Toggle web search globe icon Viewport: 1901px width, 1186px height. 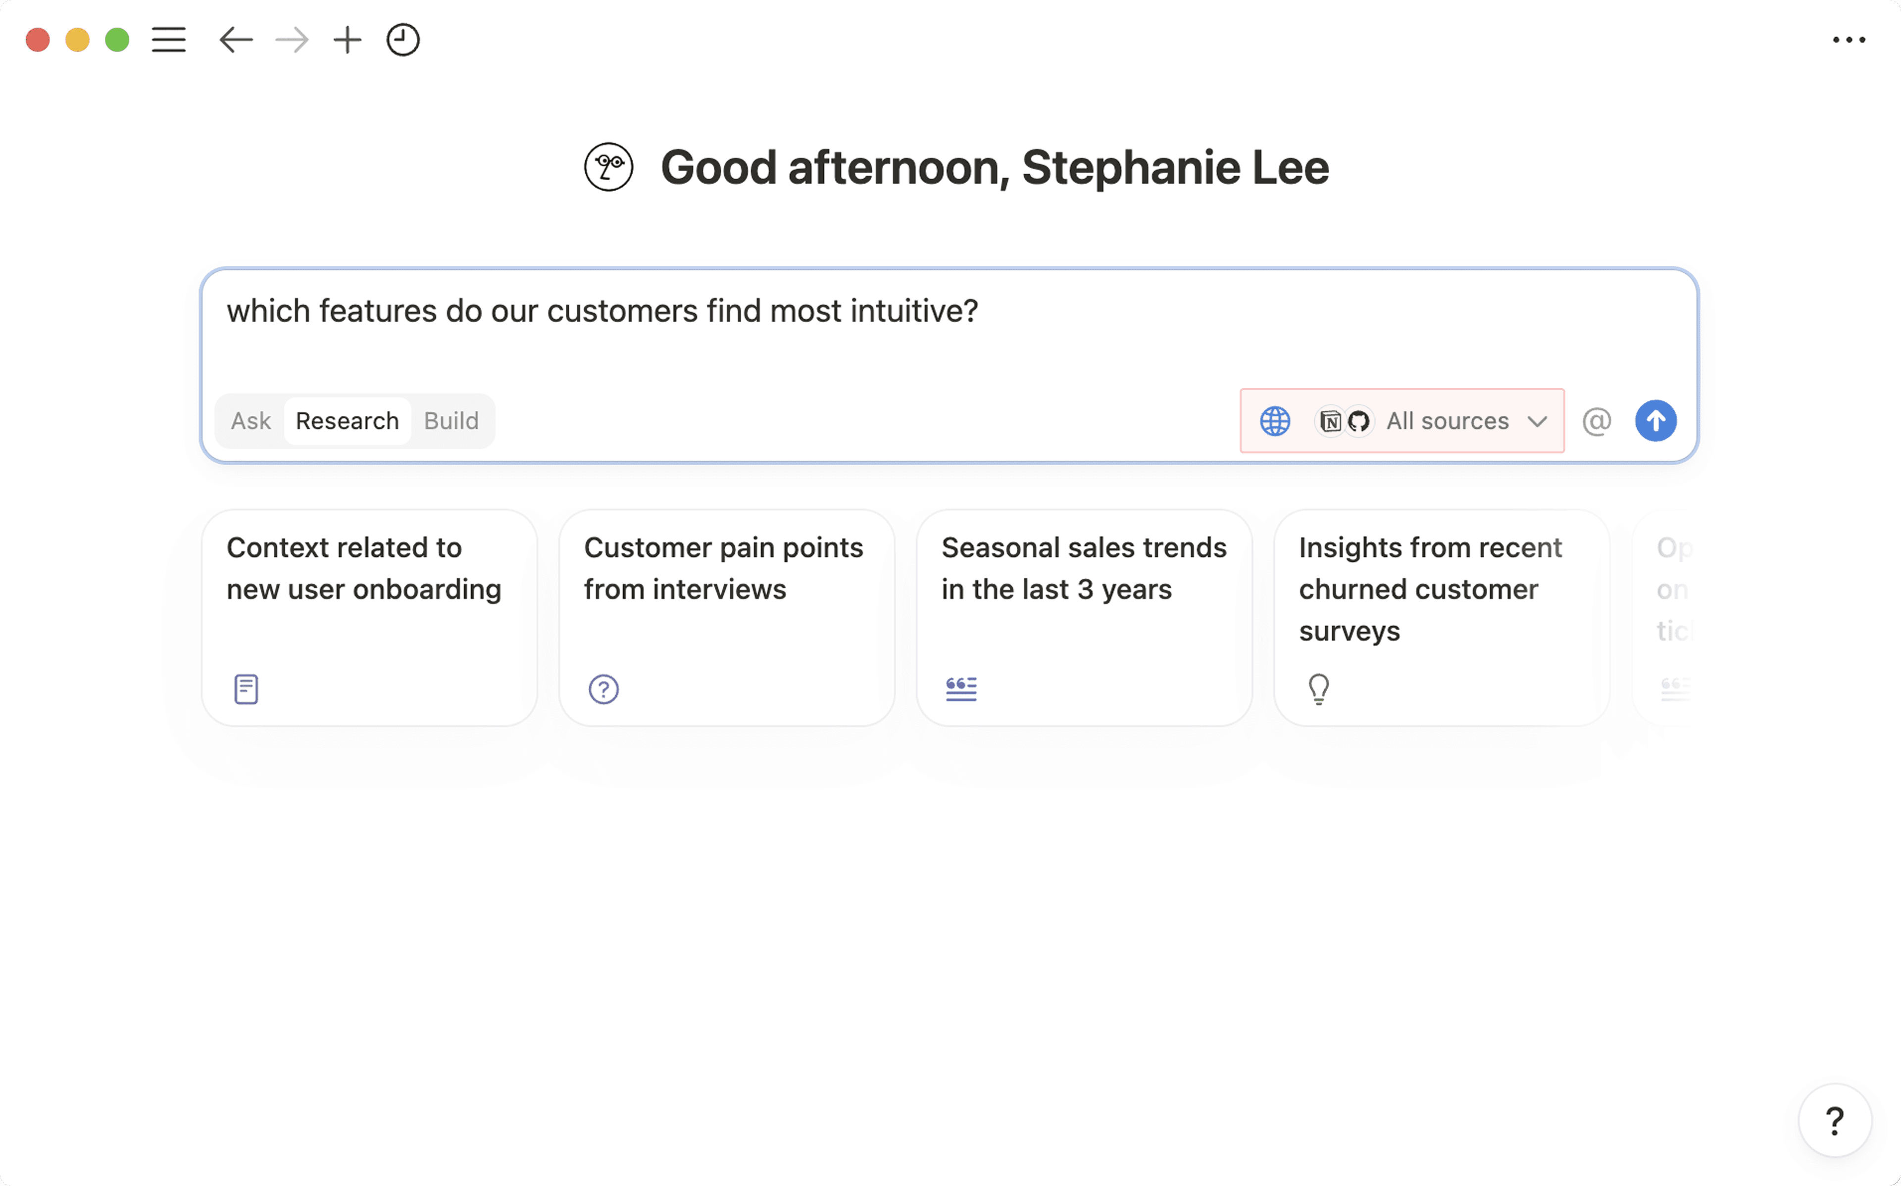[x=1274, y=421]
